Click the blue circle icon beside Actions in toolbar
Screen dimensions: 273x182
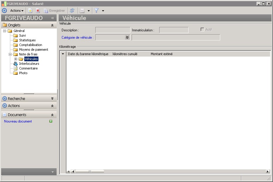tap(4, 11)
